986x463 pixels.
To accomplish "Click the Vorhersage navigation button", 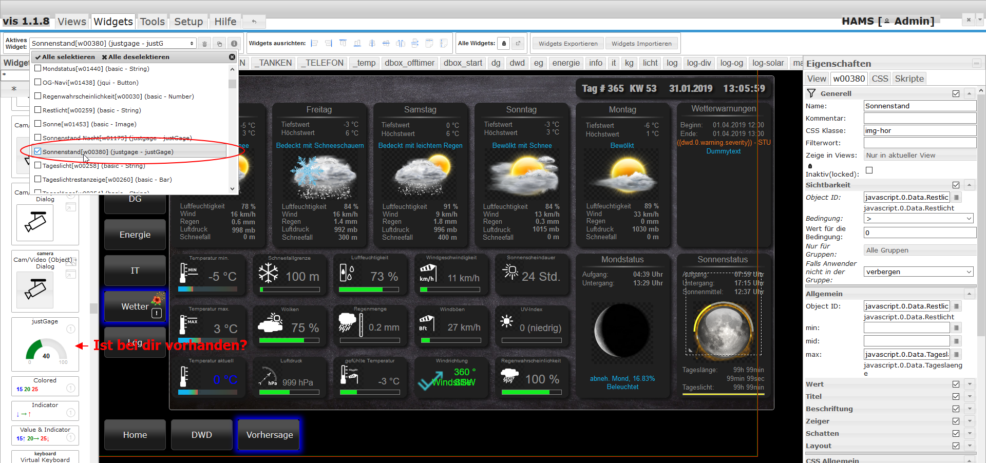I will 269,435.
